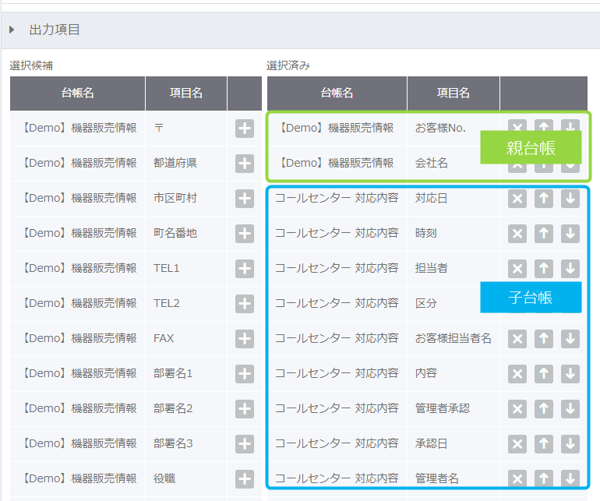Click the 役職 item name text

[x=164, y=478]
